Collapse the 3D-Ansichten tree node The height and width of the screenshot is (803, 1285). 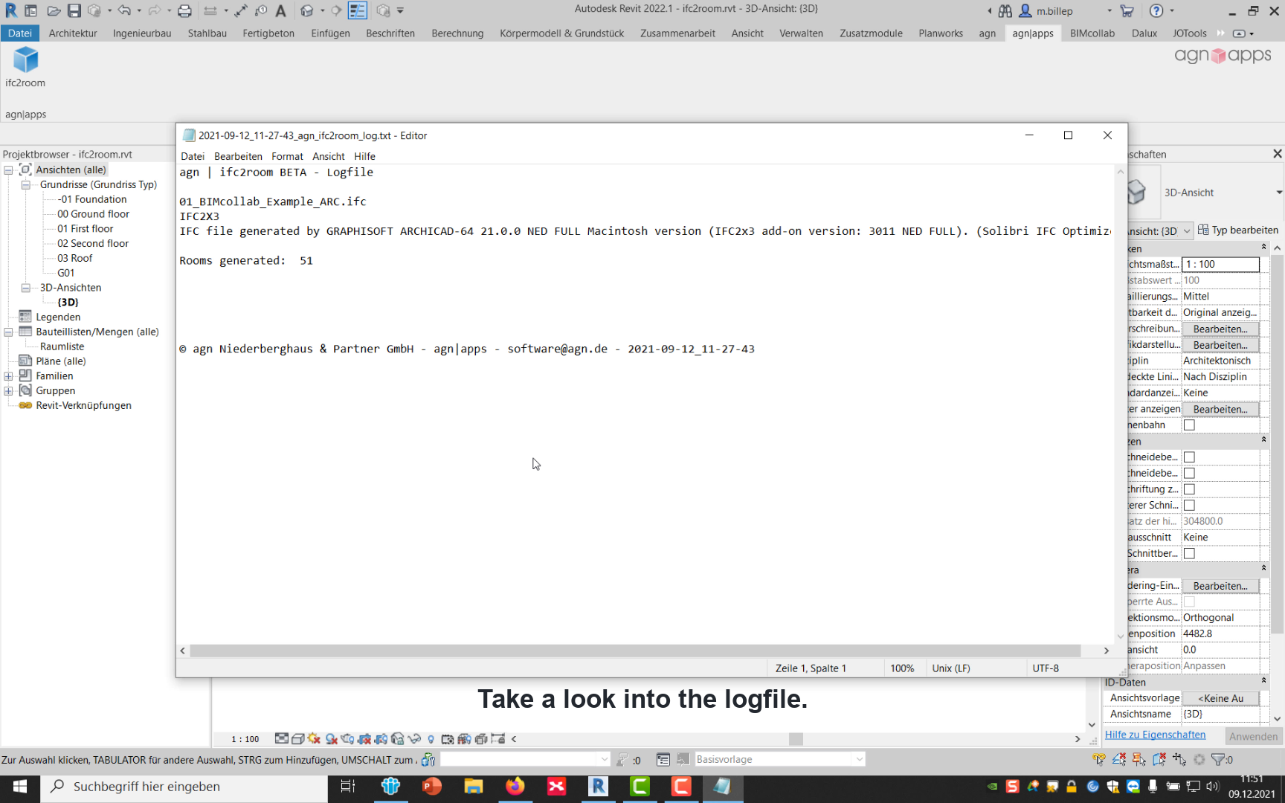pos(25,288)
